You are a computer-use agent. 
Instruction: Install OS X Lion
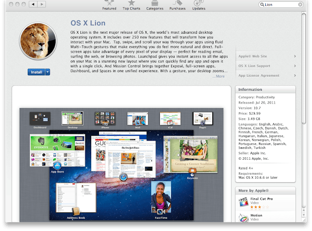click(x=37, y=72)
